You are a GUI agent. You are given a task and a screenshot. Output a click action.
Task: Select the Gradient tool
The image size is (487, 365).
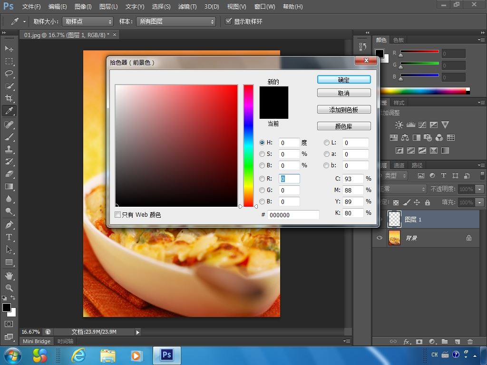[9, 186]
